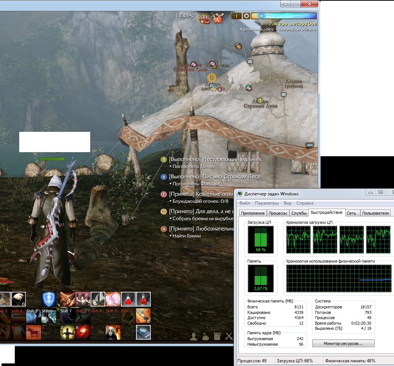
Task: Select the Быстродействие tab
Action: pyautogui.click(x=326, y=212)
